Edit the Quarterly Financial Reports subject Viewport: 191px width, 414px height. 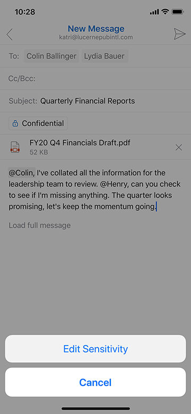88,101
